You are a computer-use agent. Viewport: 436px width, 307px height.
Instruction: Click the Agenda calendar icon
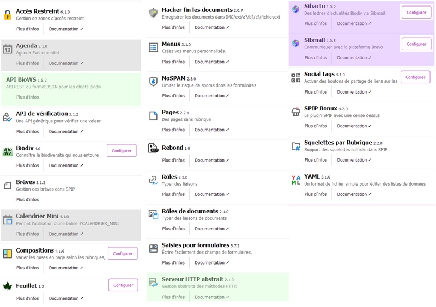point(8,50)
